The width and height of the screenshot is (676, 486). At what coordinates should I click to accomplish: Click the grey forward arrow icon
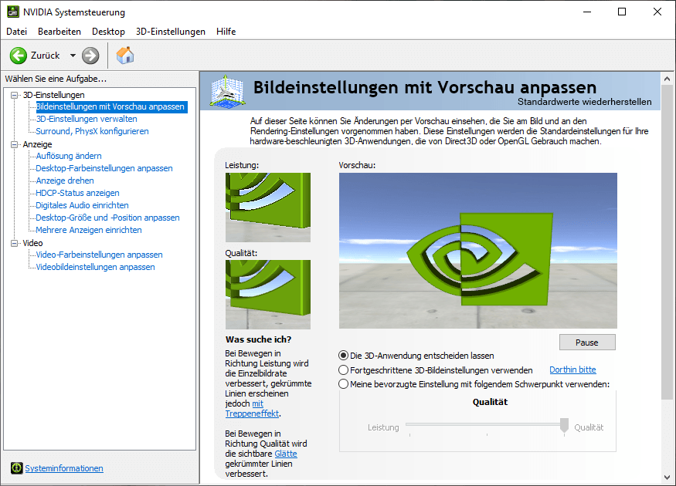tap(90, 56)
